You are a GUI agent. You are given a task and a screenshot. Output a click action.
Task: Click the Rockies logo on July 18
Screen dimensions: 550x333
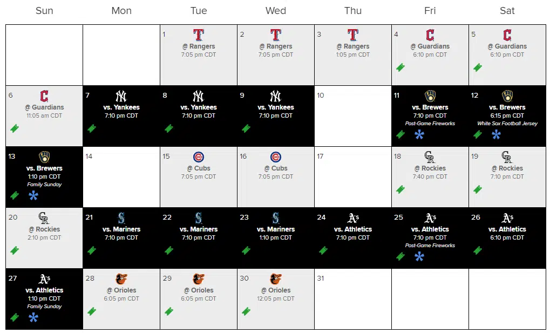[430, 157]
